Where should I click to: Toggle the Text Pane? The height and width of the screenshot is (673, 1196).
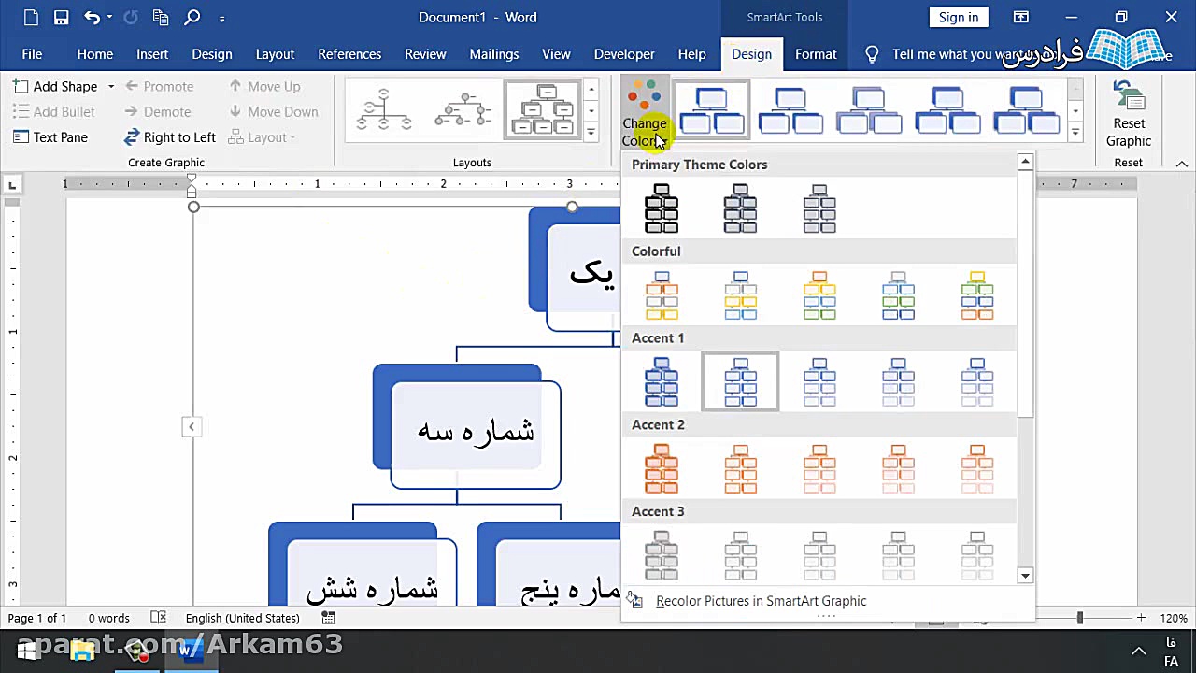(x=50, y=136)
